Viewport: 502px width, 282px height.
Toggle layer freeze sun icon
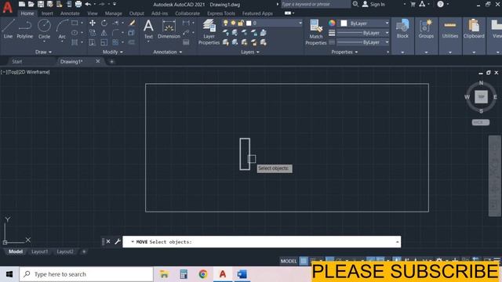[x=233, y=23]
